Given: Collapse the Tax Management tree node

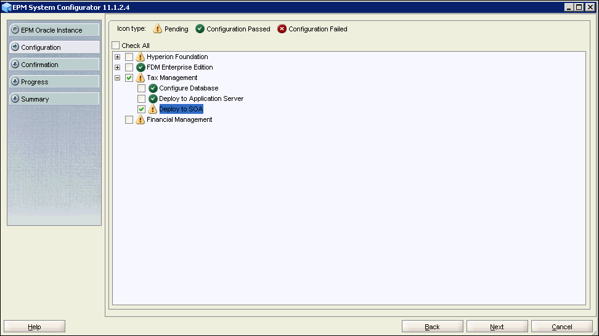Looking at the screenshot, I should [117, 78].
